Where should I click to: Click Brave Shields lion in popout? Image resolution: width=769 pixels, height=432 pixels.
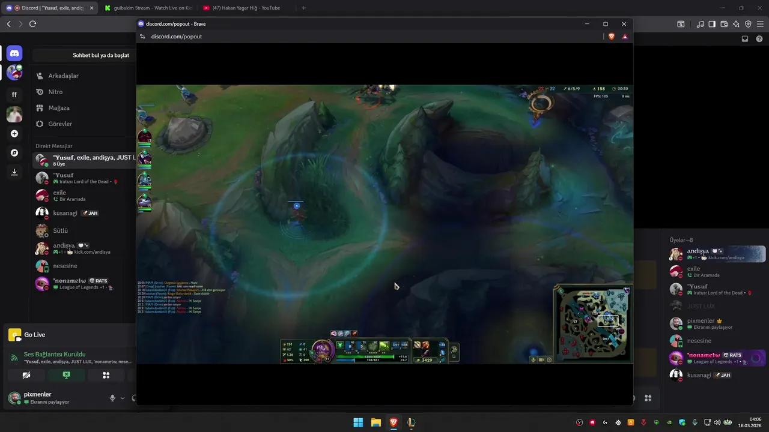(x=612, y=37)
